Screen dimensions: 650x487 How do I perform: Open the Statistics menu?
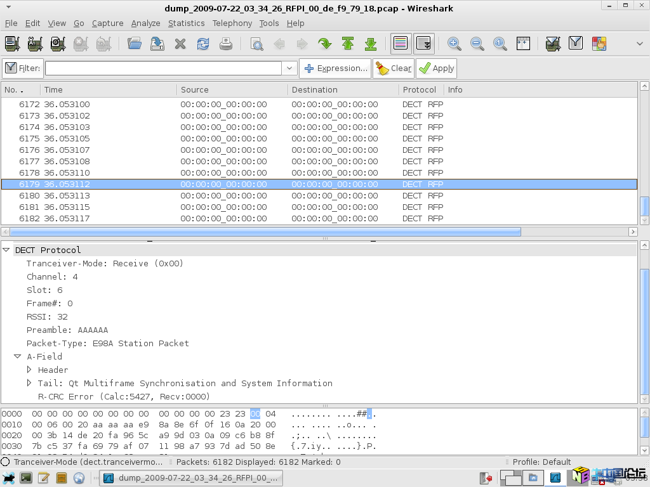click(186, 23)
